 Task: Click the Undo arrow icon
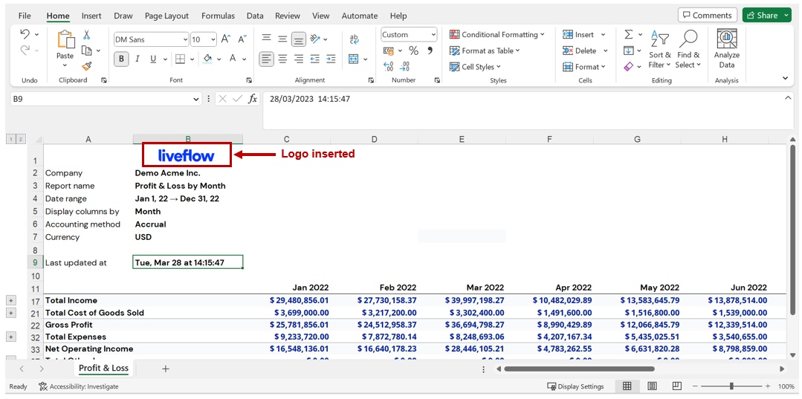[x=25, y=35]
